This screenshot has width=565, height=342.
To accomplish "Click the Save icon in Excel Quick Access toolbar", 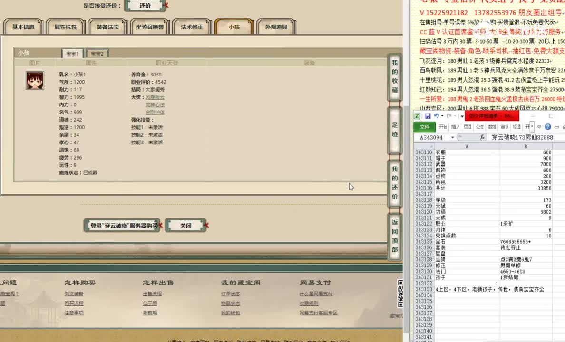I will 428,116.
